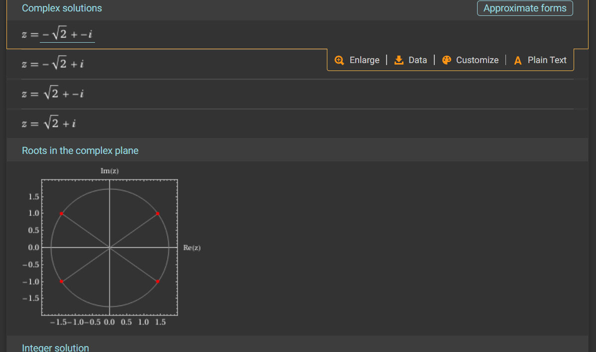Viewport: 596px width, 352px height.
Task: Click the upper-right red root point on plot
Action: point(157,213)
